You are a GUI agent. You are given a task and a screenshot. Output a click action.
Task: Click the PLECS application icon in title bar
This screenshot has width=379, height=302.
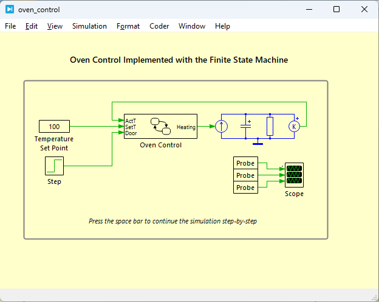click(x=10, y=10)
